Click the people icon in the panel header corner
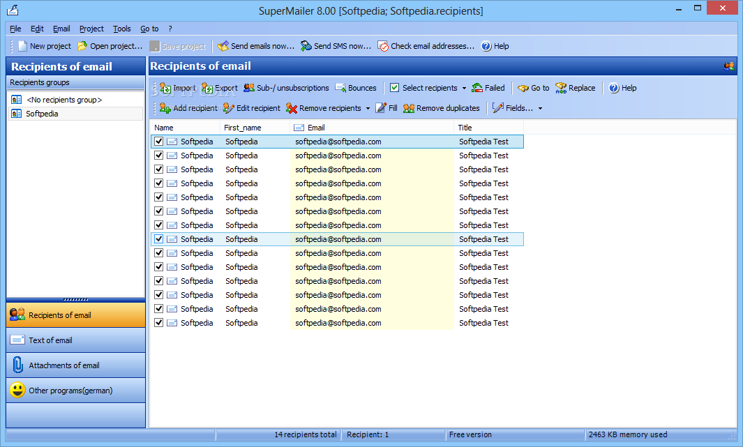Image resolution: width=743 pixels, height=447 pixels. 729,66
